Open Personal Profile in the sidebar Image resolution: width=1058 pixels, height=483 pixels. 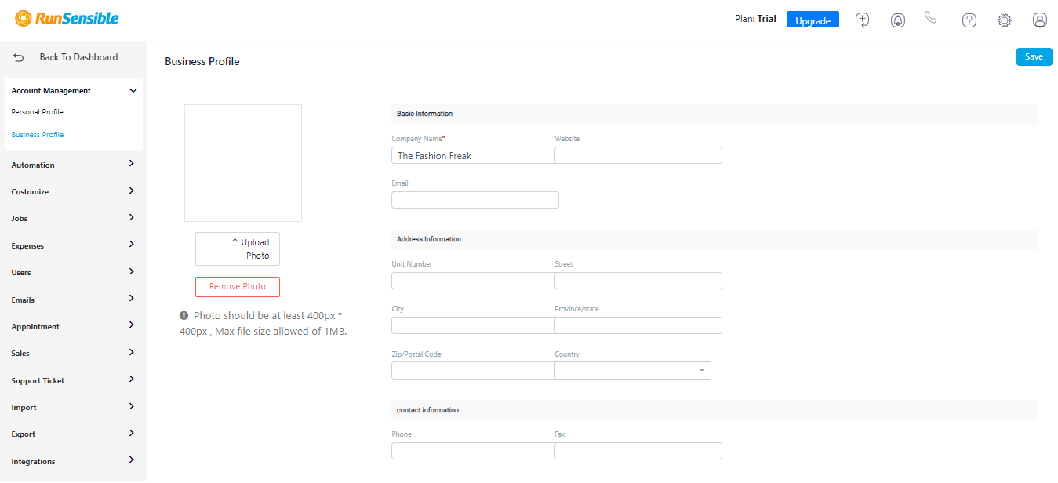38,112
